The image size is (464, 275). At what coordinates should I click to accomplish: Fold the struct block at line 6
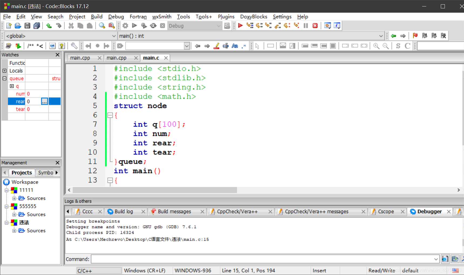click(x=110, y=115)
